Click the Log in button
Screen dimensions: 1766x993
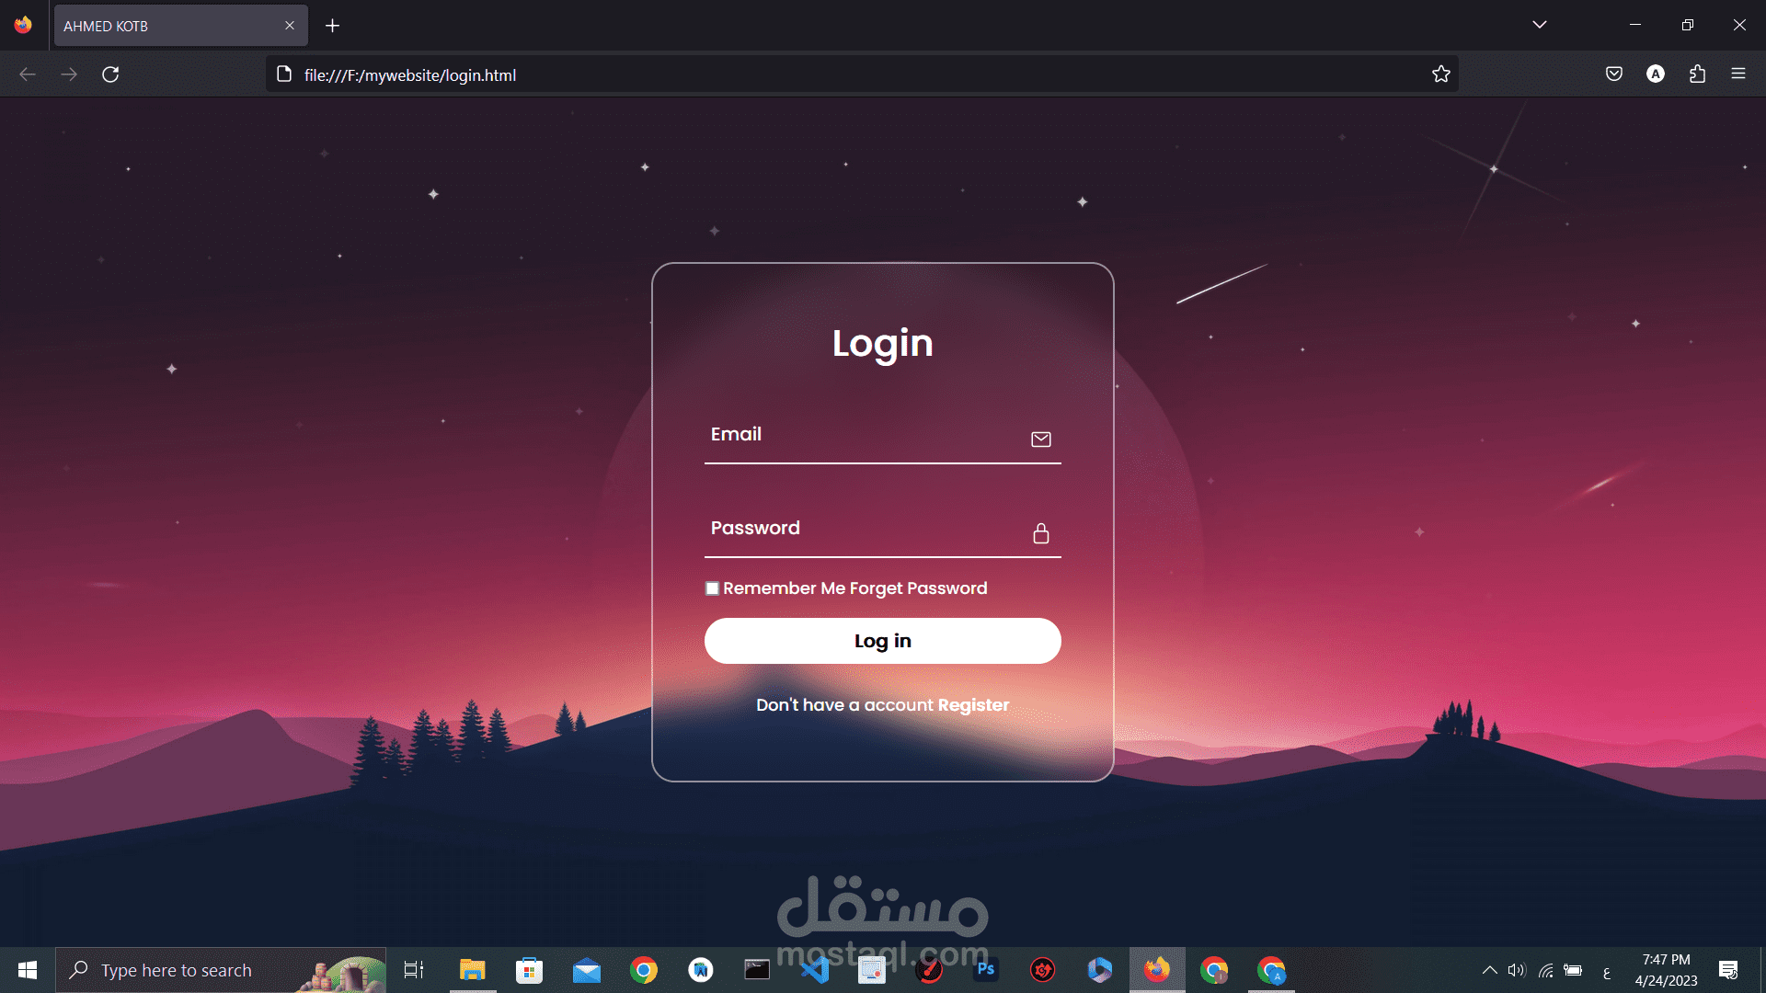(883, 640)
